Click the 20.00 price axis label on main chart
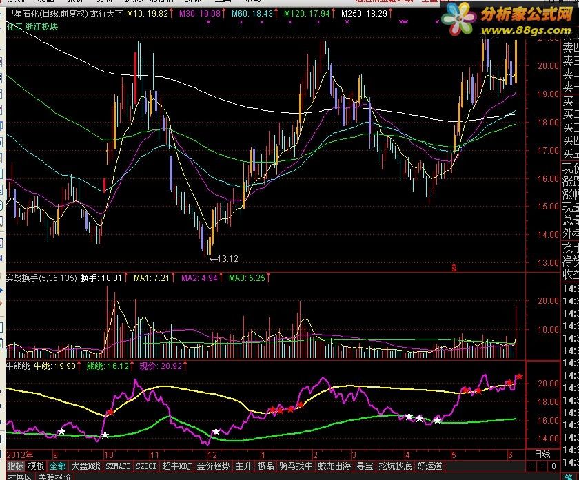This screenshot has width=579, height=480. (x=548, y=65)
